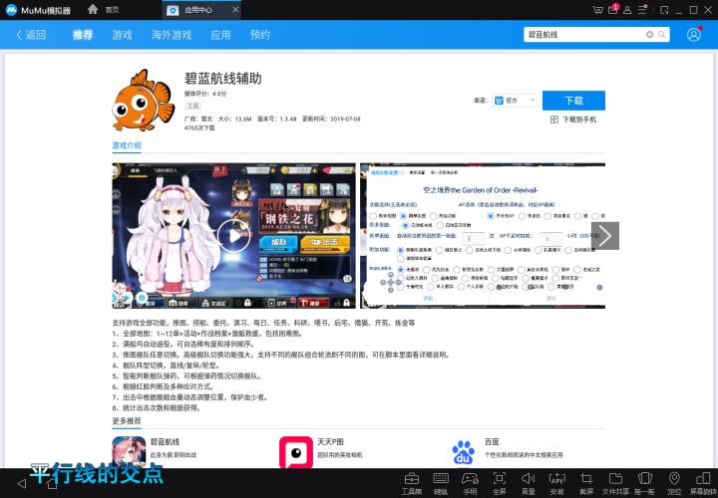Viewport: 718px width, 498px height.
Task: Click 下载到手机 download to phone
Action: [x=579, y=120]
